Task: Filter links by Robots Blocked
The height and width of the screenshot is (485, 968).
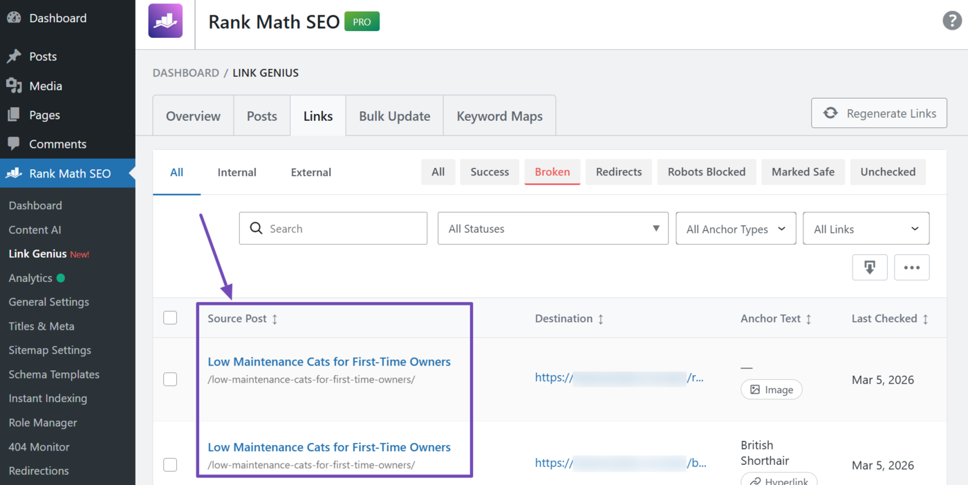Action: pos(707,172)
